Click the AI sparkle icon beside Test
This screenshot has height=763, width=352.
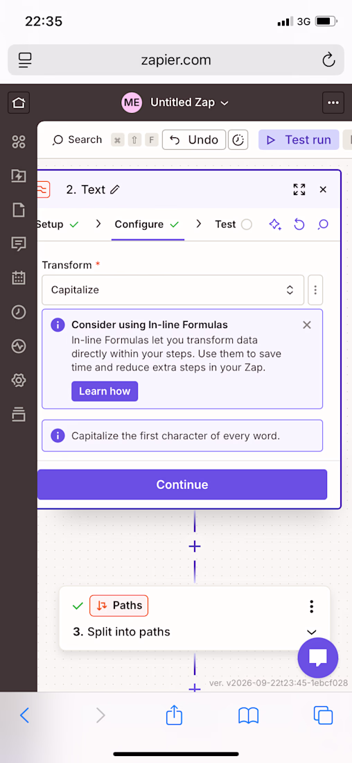(275, 224)
